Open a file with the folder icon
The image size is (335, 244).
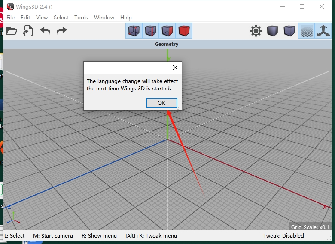12,31
